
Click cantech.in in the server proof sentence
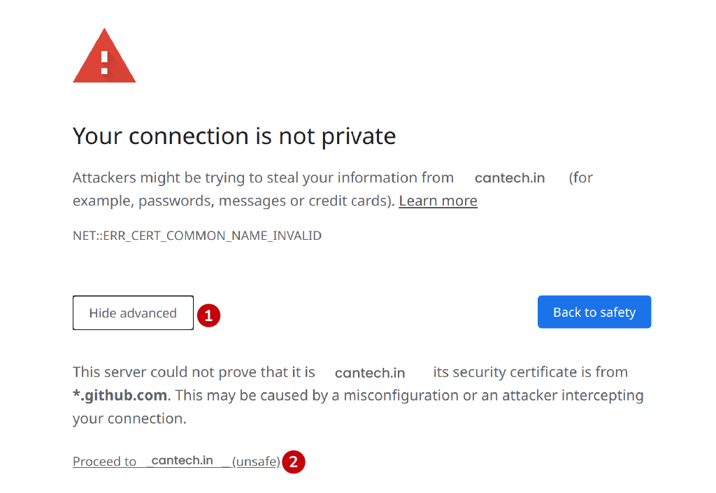370,373
